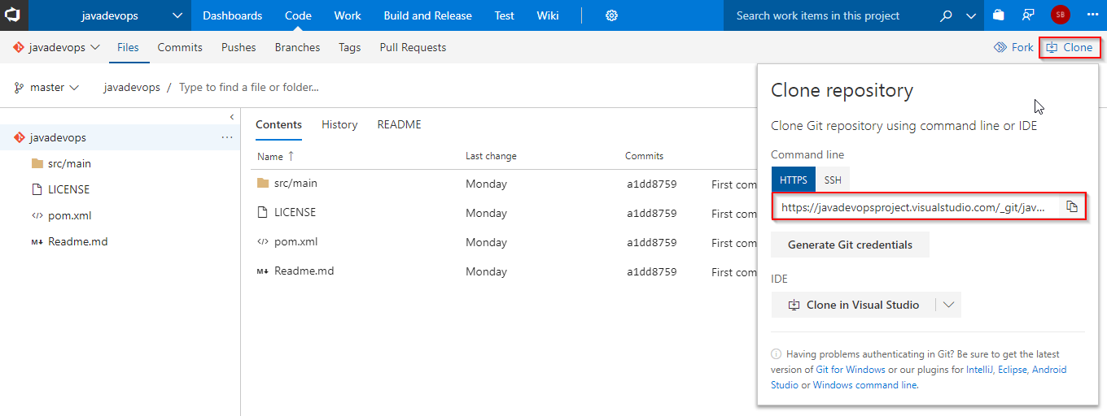Switch to the Pushes tab
1107x416 pixels.
pyautogui.click(x=238, y=47)
